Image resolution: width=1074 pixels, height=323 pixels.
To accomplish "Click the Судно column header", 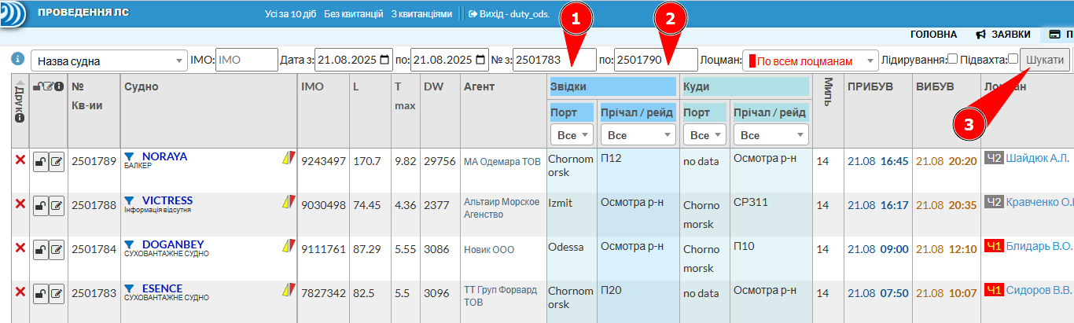I will [x=141, y=86].
